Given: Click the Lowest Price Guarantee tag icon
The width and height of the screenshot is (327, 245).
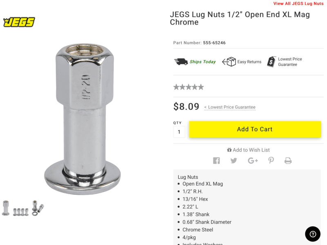Looking at the screenshot, I should pyautogui.click(x=271, y=62).
